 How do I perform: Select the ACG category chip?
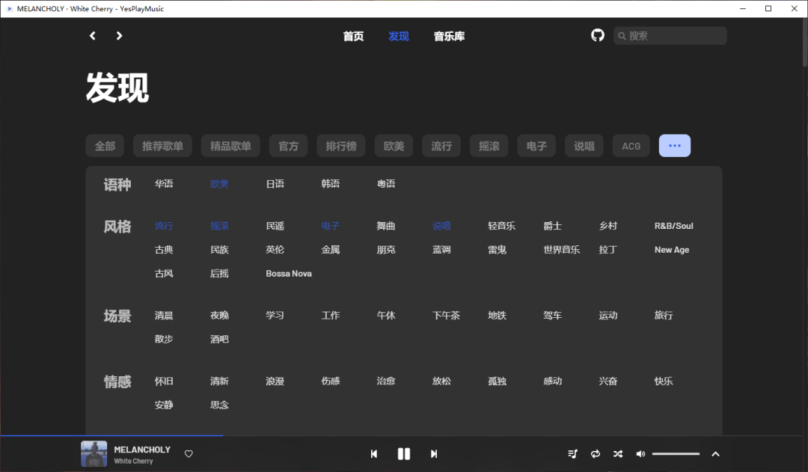coord(631,146)
